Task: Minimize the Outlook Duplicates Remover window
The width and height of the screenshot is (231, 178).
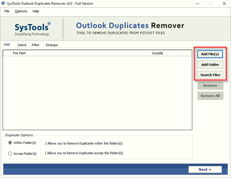Action: tap(196, 4)
